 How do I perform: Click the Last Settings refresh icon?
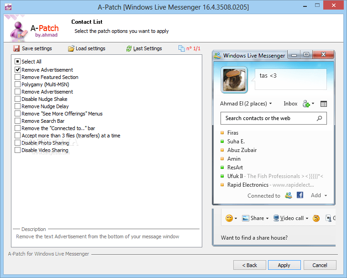click(129, 48)
